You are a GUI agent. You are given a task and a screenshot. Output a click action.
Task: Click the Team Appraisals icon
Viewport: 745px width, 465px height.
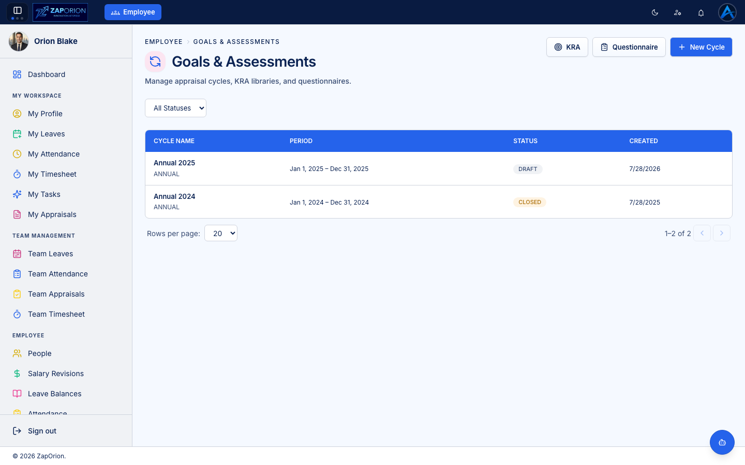[17, 294]
